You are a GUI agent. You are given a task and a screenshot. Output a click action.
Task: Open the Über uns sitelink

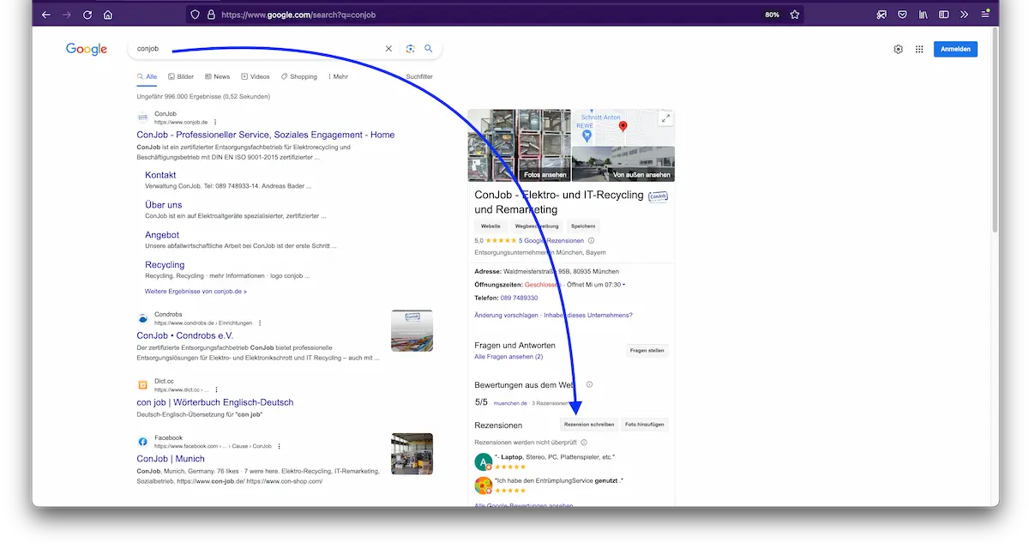[x=164, y=205]
